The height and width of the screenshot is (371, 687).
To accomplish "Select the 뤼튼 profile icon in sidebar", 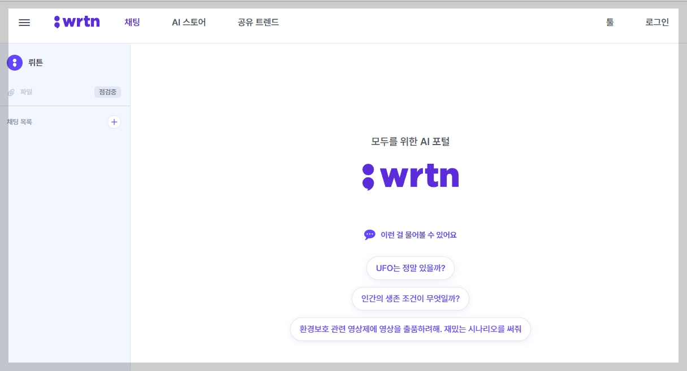I will [14, 63].
